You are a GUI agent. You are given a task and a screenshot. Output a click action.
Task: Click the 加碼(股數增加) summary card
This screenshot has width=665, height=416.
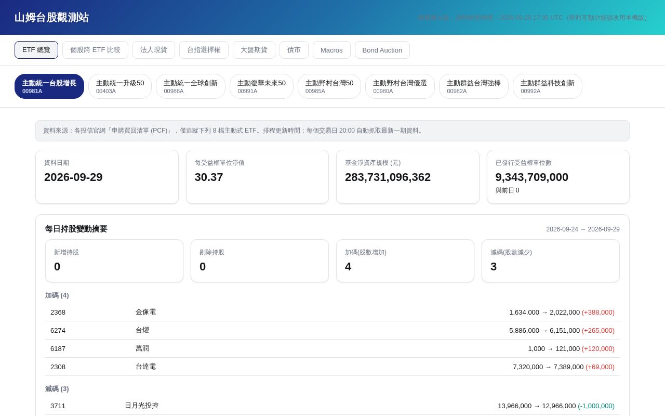405,261
